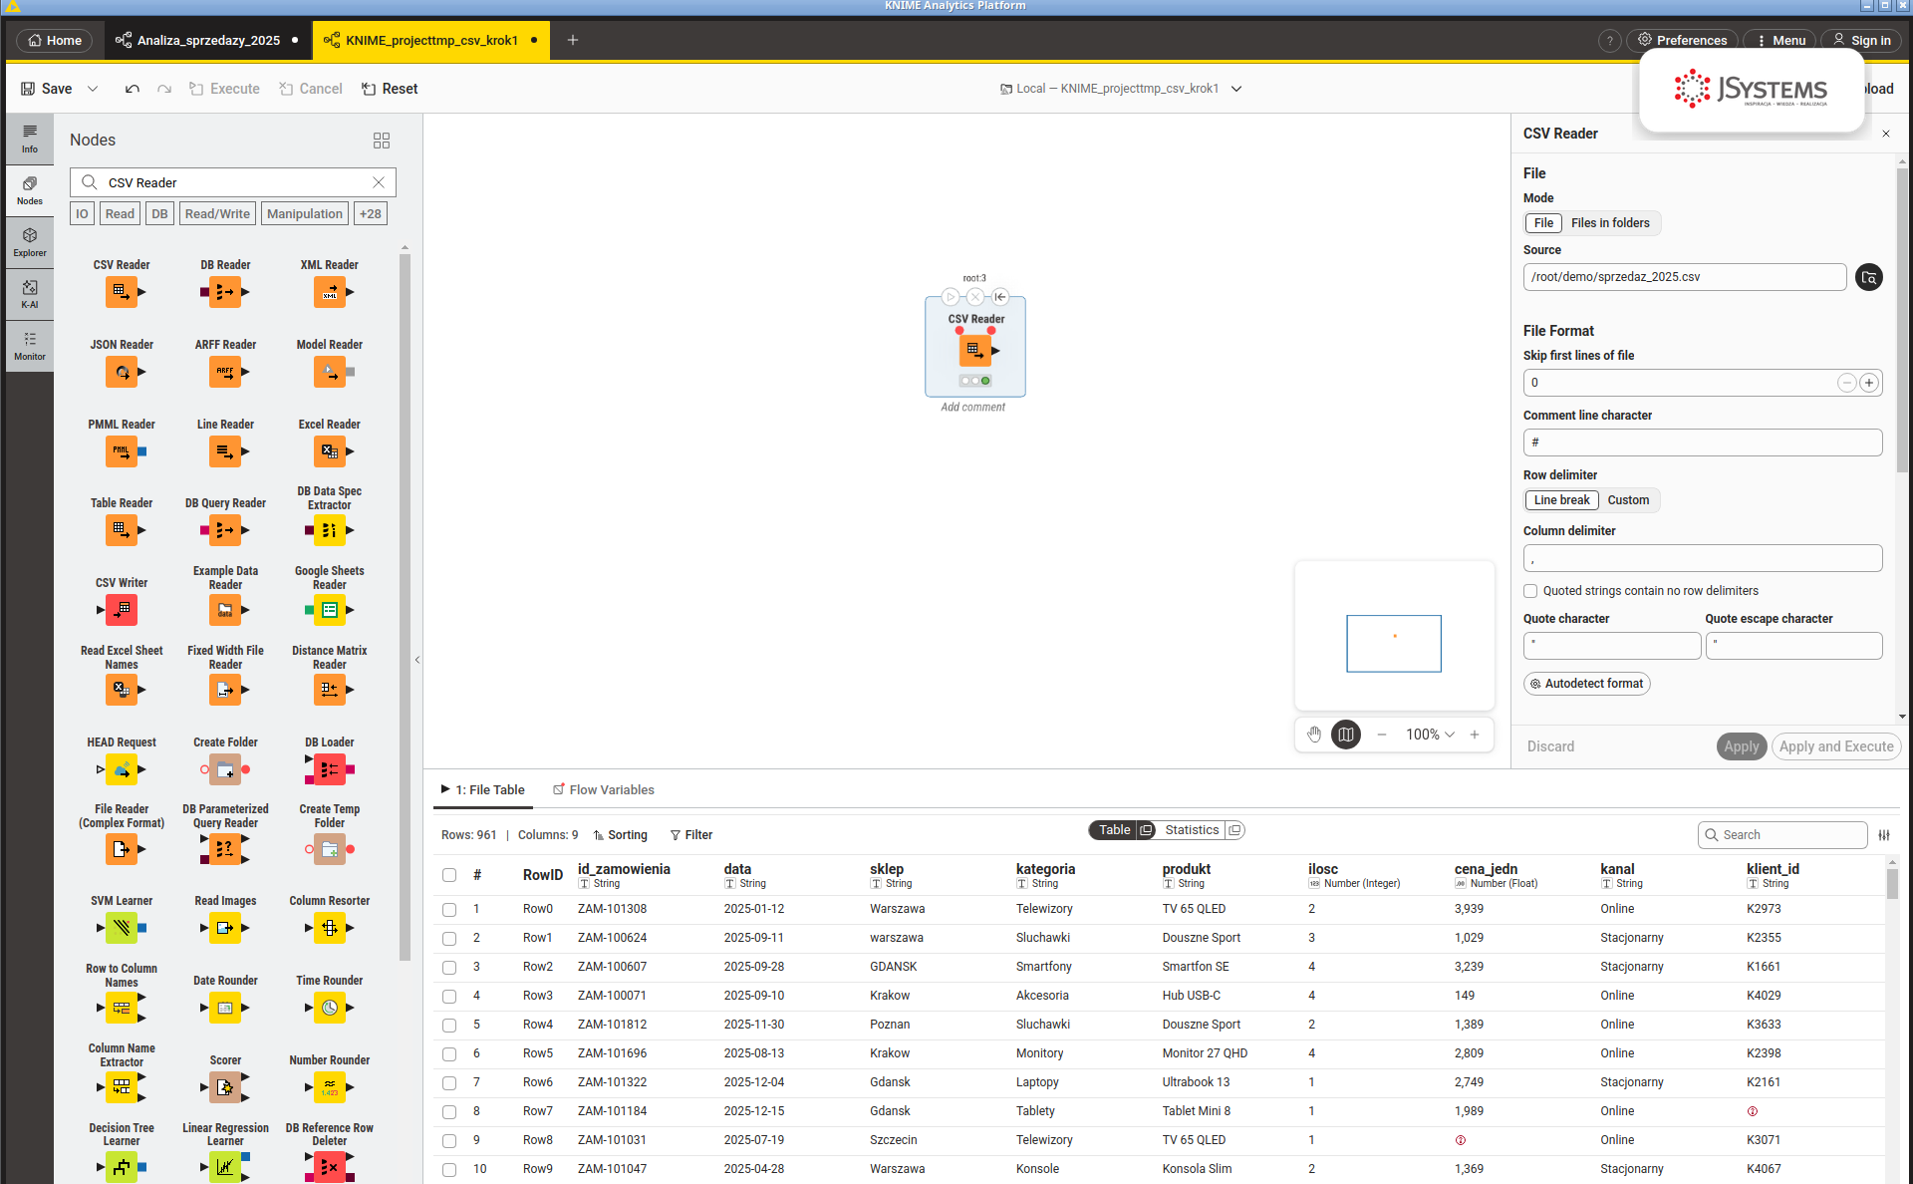Select the PMML Reader node icon
Viewport: 1913px width, 1184px height.
pyautogui.click(x=122, y=451)
